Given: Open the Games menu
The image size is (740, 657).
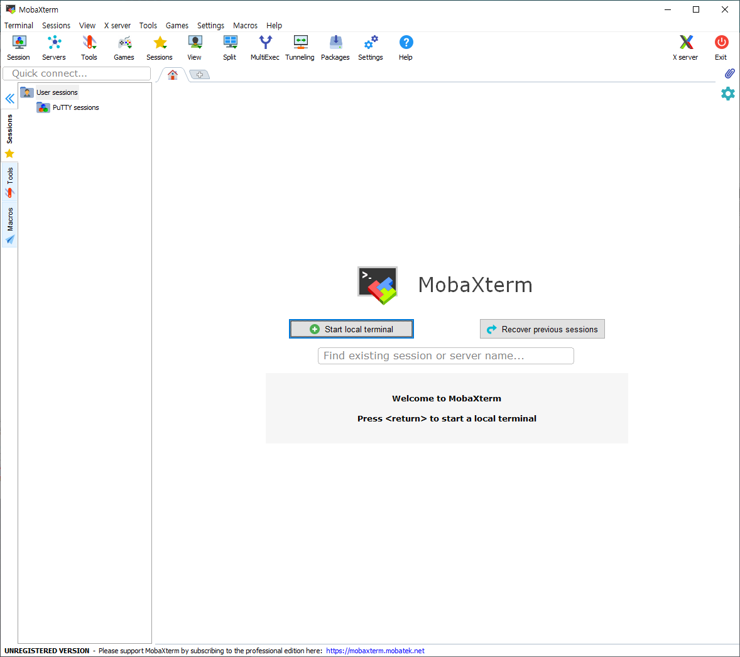Looking at the screenshot, I should (177, 26).
